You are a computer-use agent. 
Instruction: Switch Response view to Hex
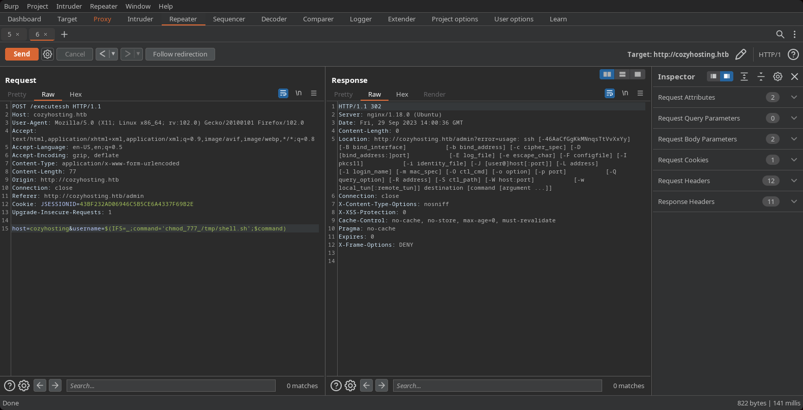point(402,94)
